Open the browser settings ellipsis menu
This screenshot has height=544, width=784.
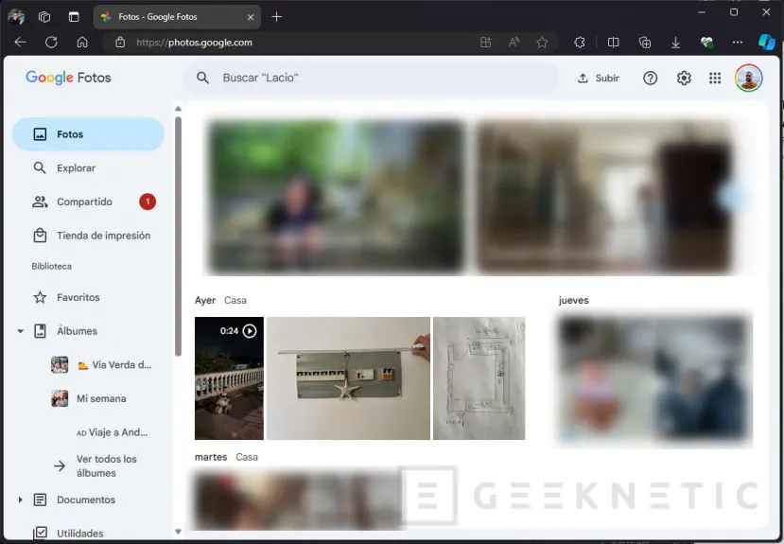tap(738, 43)
